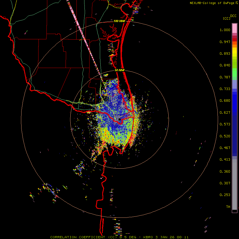Select the 50 NMI range ring label
The width and height of the screenshot is (239, 239).
click(x=119, y=70)
